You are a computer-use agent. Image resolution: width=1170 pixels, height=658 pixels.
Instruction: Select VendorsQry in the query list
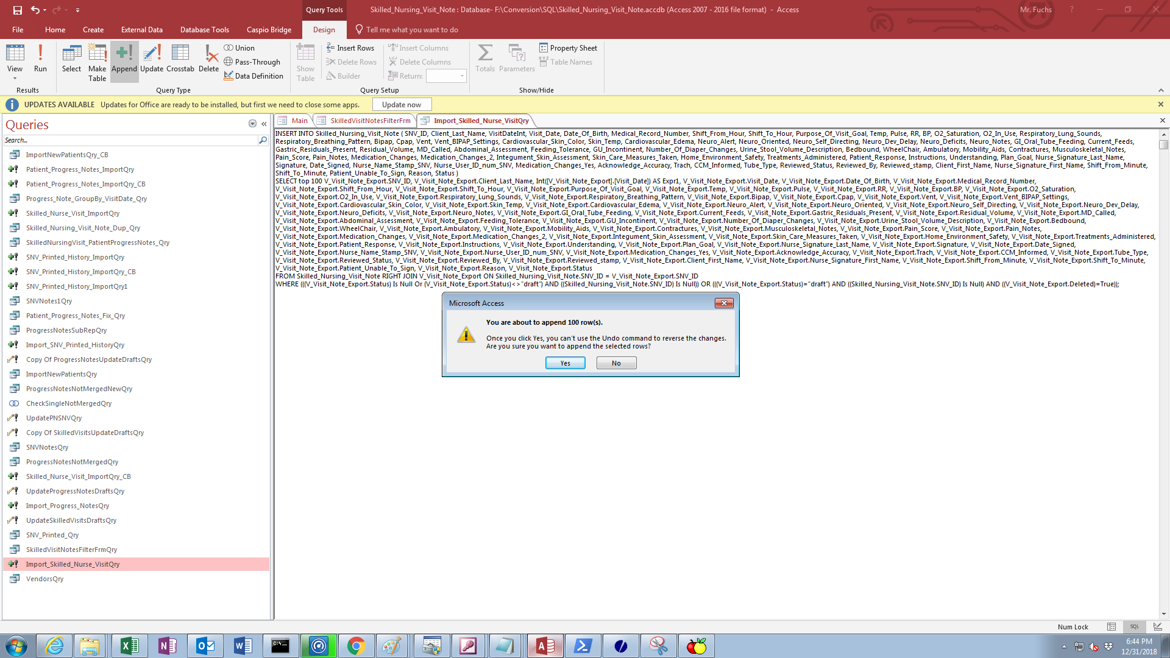click(136, 579)
